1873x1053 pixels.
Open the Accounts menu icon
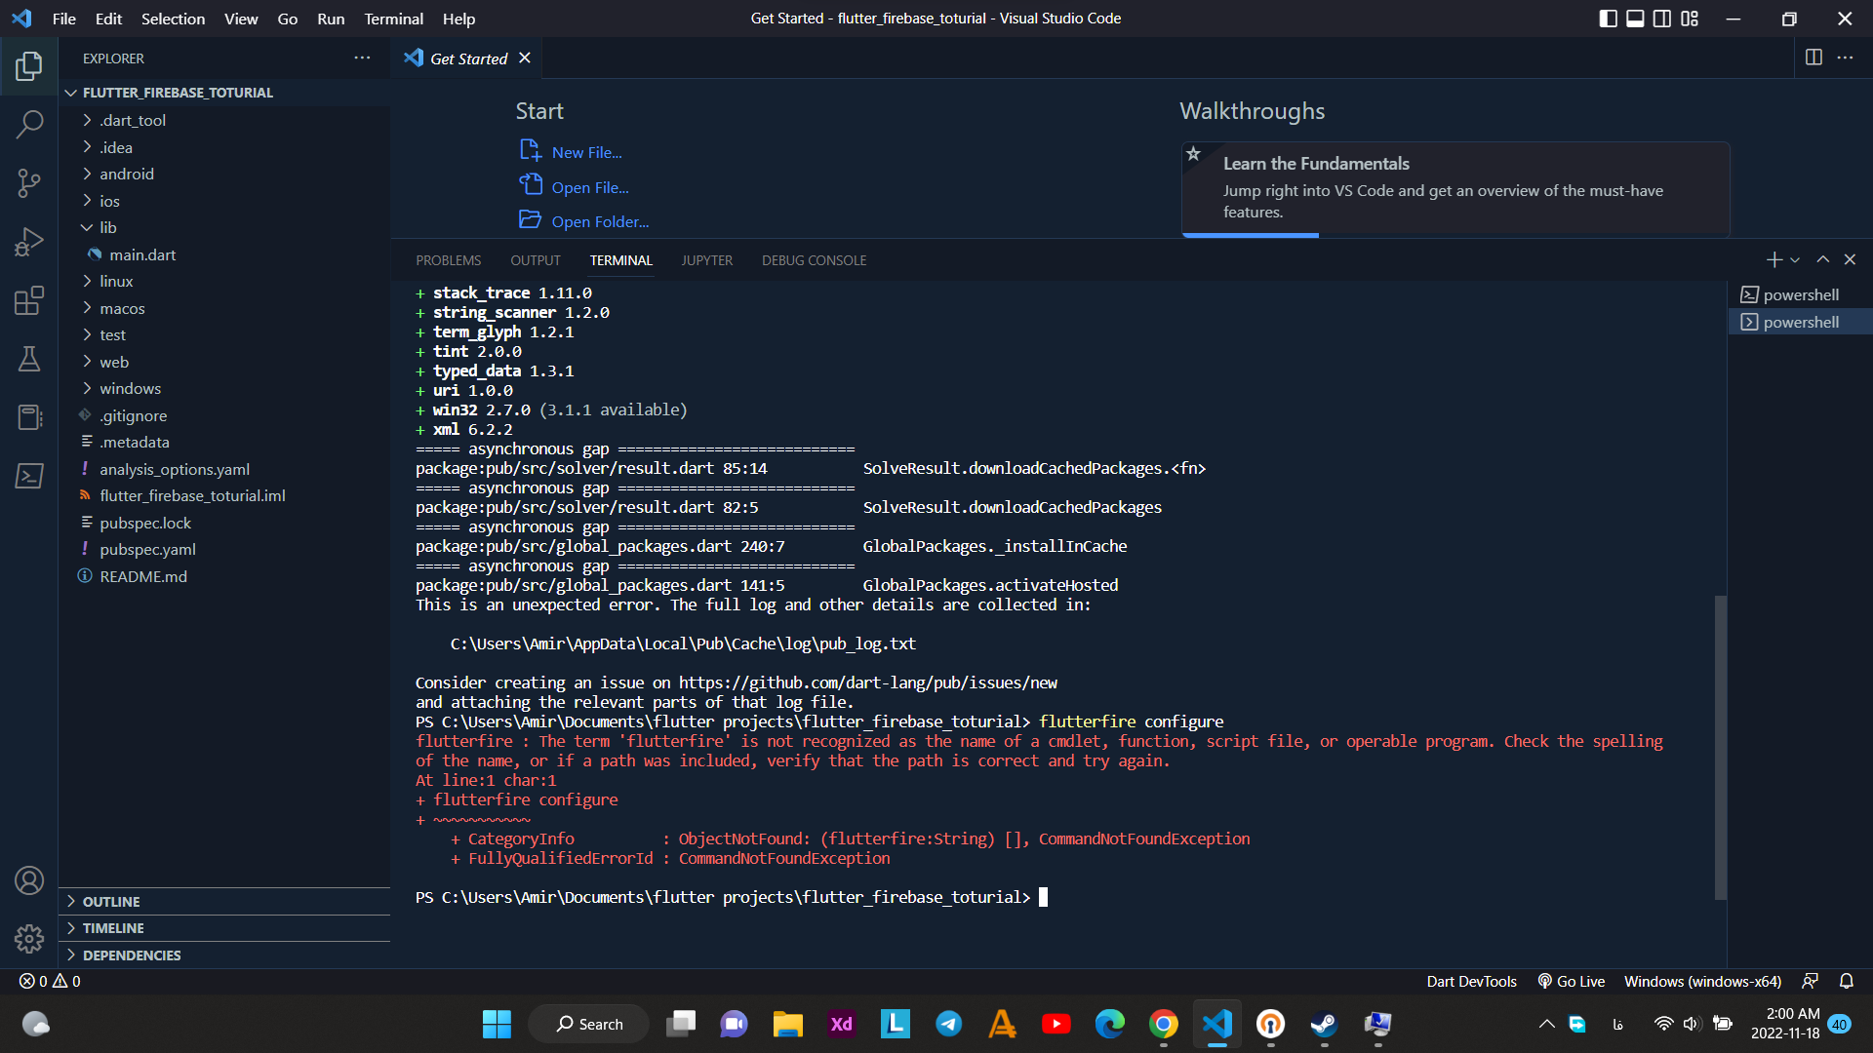coord(29,880)
